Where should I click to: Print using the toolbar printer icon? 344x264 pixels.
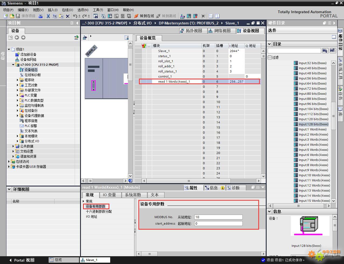(41, 16)
